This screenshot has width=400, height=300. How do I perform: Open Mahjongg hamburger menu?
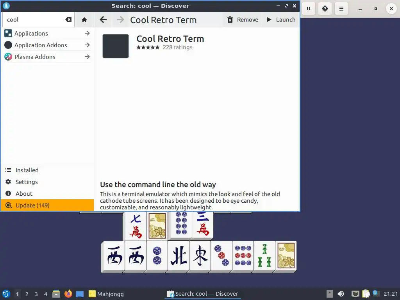(341, 9)
